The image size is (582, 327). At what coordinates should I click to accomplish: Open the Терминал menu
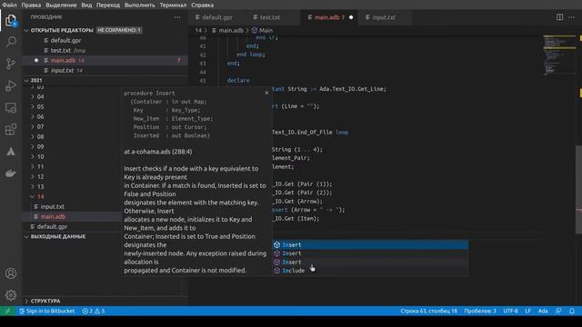(173, 5)
